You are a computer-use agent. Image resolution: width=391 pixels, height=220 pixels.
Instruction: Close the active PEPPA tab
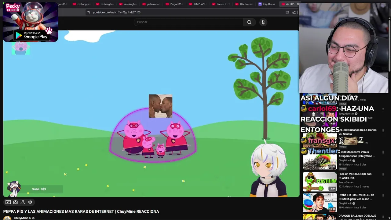298,4
